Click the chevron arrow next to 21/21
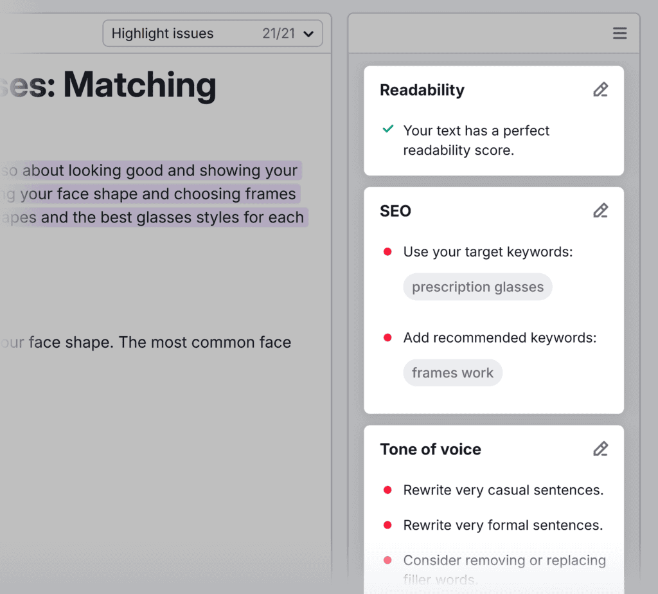The height and width of the screenshot is (594, 658). (308, 34)
